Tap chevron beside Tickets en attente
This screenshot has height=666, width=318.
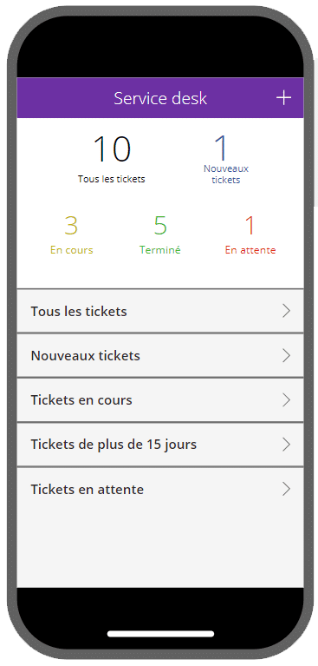(x=287, y=490)
